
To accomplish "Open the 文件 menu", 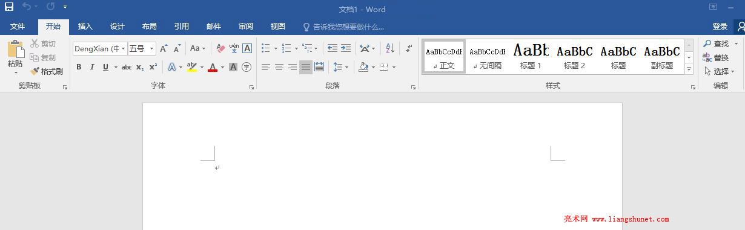I will (18, 27).
